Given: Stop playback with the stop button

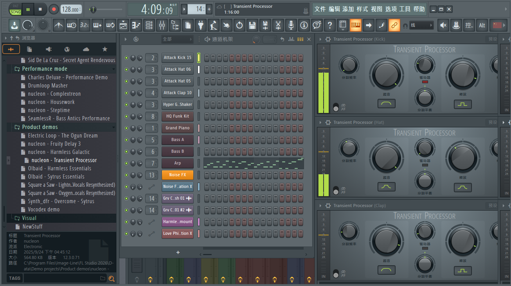Looking at the screenshot, I should 40,9.
